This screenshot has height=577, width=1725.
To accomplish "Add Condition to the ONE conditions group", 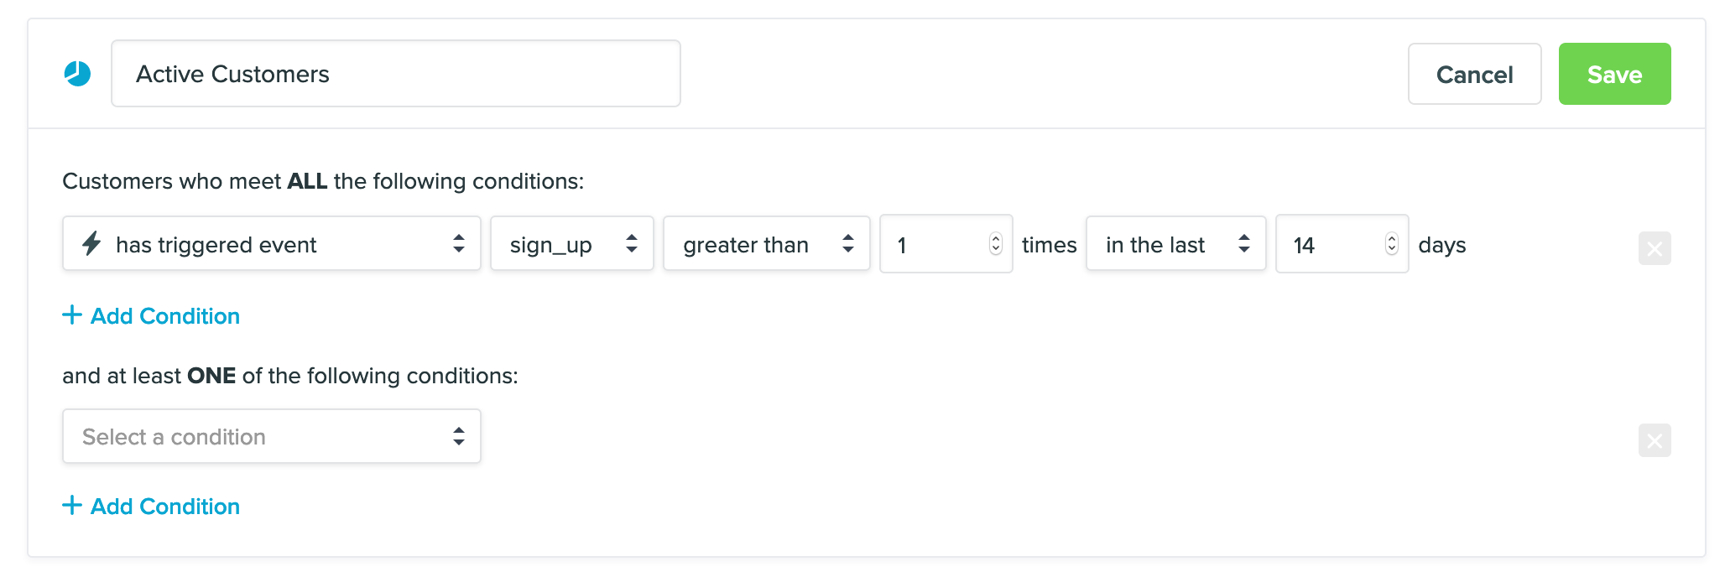I will [x=164, y=507].
